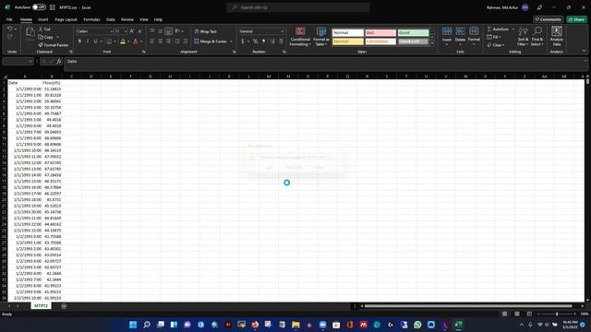
Task: Open fill color dropdown arrow
Action: [128, 41]
